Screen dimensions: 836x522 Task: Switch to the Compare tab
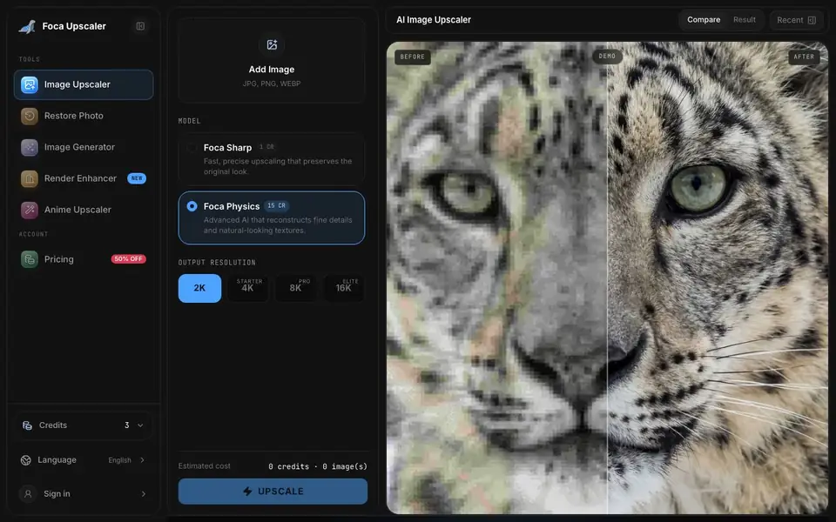[x=704, y=20]
